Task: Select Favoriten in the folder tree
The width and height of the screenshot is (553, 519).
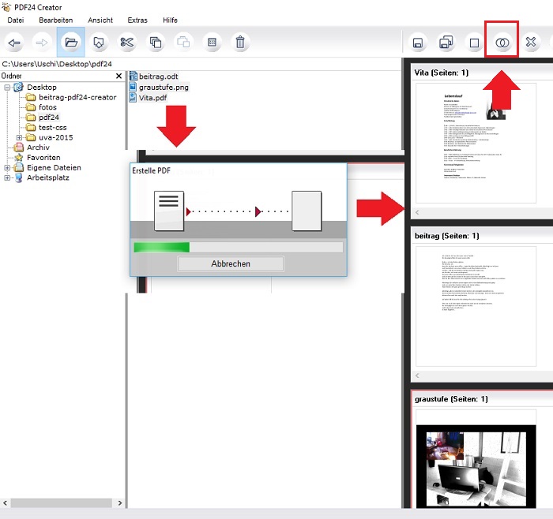Action: [x=43, y=158]
